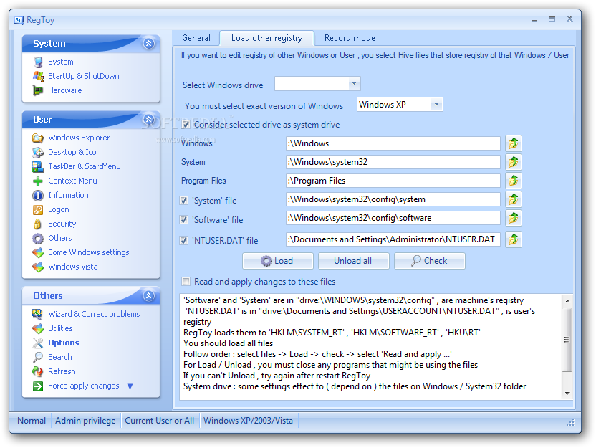Screen dimensions: 596x448
Task: Click the Admin privilege status bar entry
Action: [85, 421]
